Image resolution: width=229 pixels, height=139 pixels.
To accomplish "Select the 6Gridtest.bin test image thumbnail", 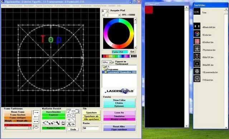I will (197, 41).
